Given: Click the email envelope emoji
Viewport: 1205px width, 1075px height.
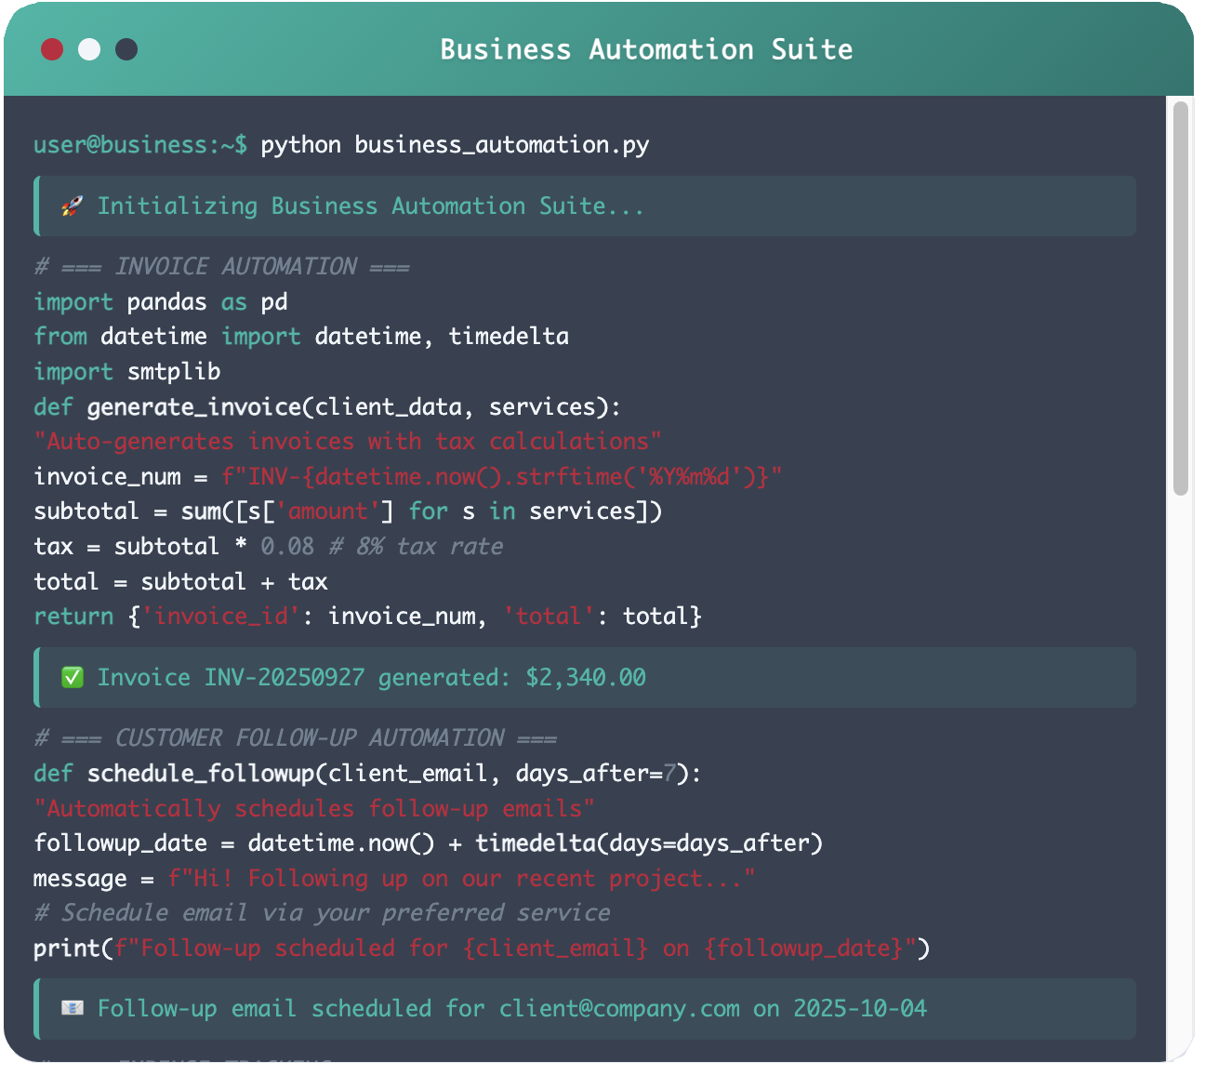Looking at the screenshot, I should coord(72,1009).
